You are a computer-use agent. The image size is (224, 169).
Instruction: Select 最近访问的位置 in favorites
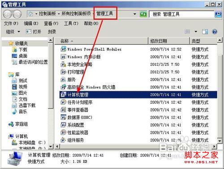(x=33, y=62)
